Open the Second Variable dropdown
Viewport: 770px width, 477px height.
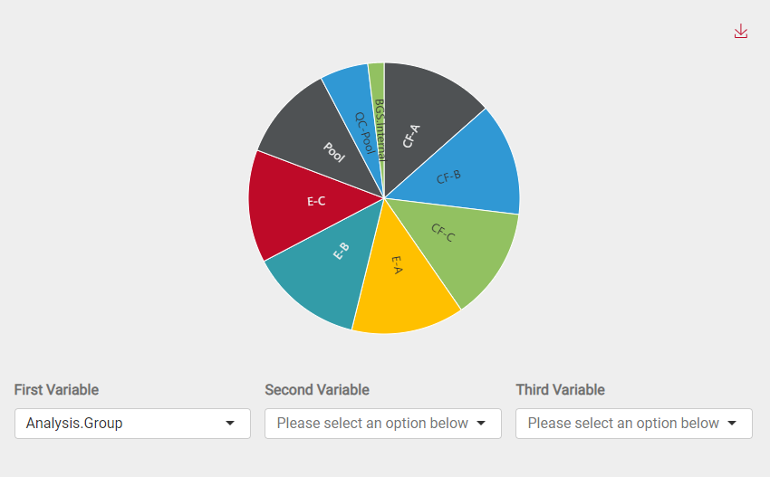[382, 423]
